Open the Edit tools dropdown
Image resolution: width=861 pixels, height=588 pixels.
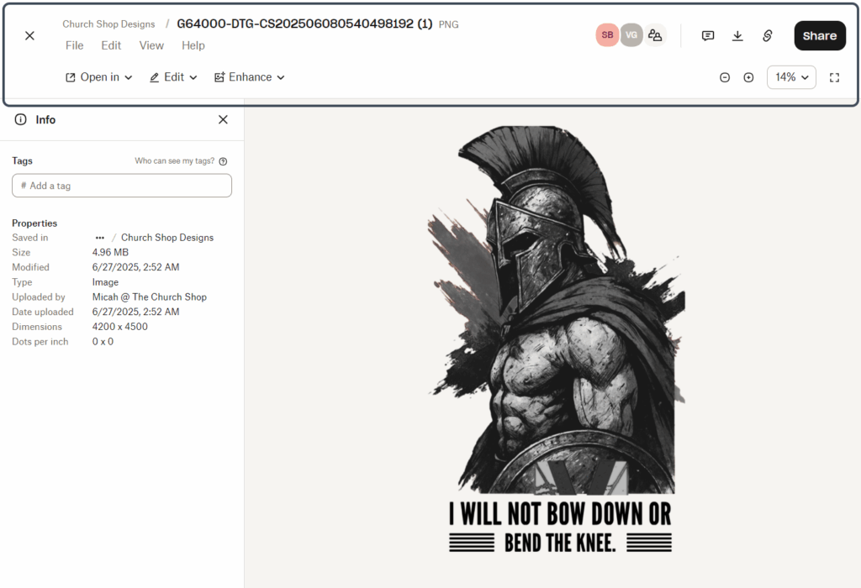(173, 77)
